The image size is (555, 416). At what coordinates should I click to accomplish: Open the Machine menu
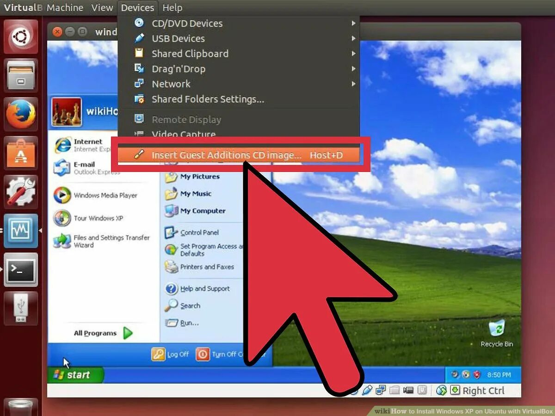(x=65, y=7)
